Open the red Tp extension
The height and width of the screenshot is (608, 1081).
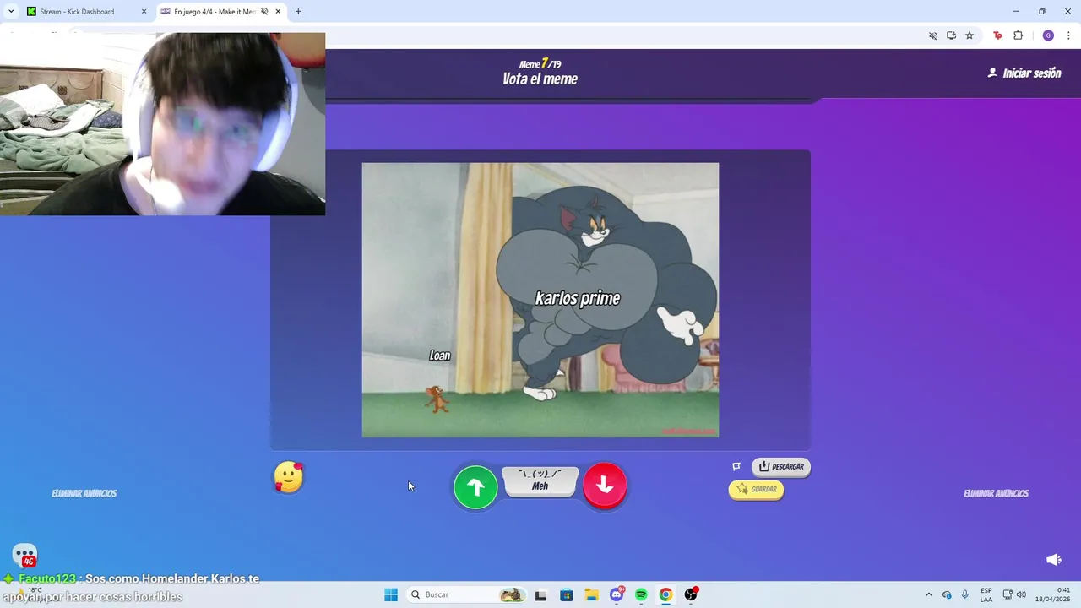click(997, 35)
